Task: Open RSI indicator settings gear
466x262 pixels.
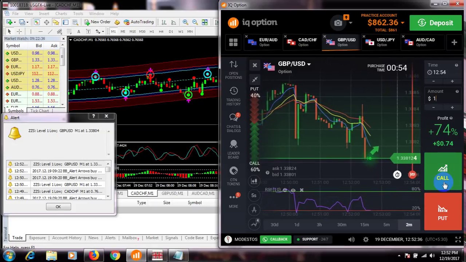Action: tap(285, 190)
